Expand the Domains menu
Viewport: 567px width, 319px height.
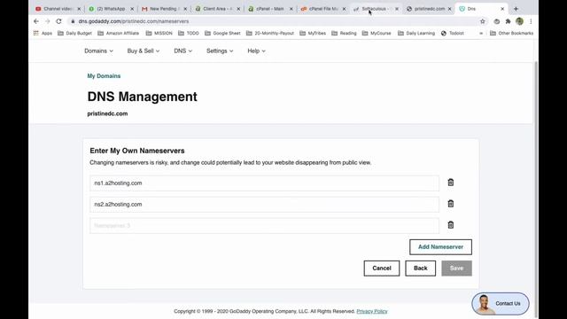(98, 51)
